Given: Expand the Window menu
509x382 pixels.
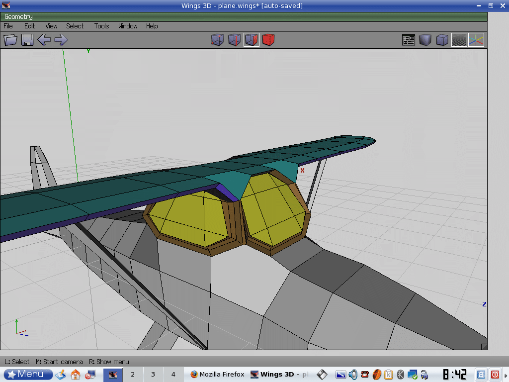Looking at the screenshot, I should pos(128,26).
